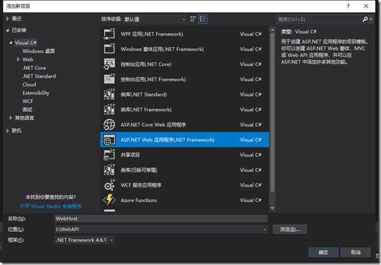
Task: Pick the 类库(.NET Standard) icon
Action: tap(109, 94)
